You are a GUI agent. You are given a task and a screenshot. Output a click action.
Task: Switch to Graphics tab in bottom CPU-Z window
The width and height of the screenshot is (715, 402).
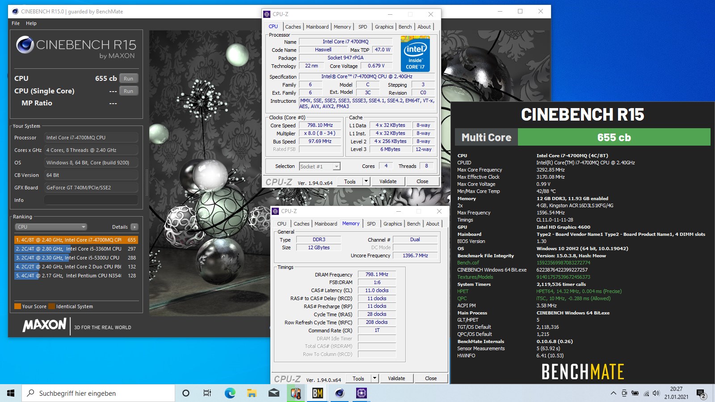[393, 224]
